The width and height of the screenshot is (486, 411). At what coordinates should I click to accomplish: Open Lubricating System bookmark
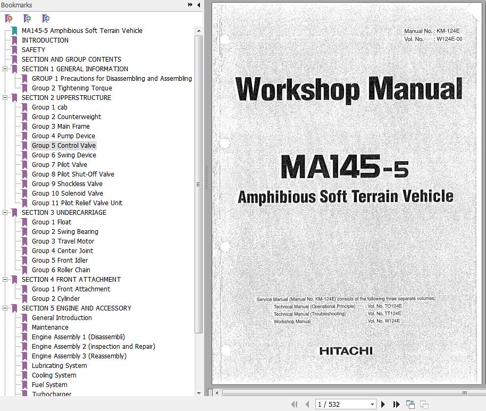(59, 365)
